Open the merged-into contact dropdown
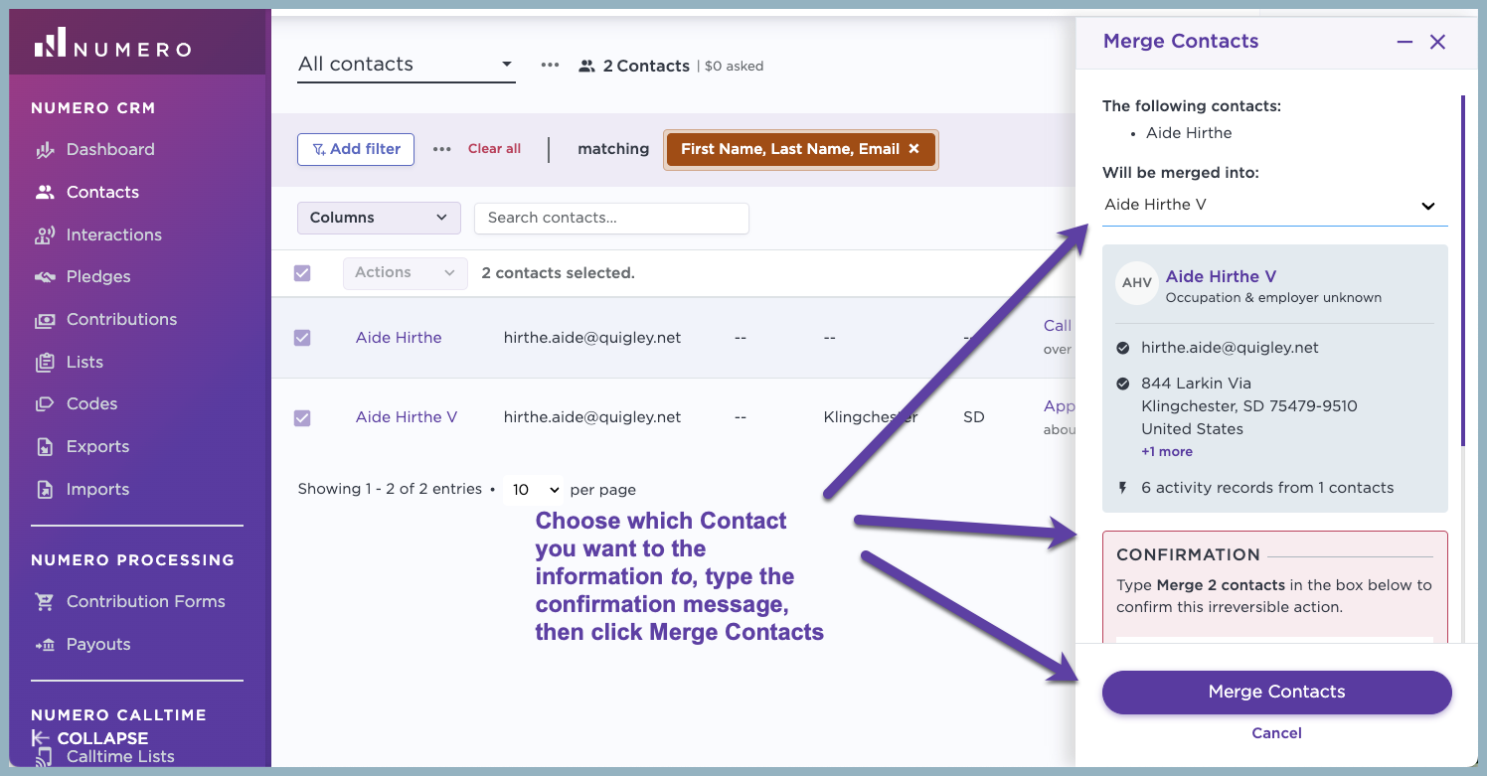The width and height of the screenshot is (1487, 776). tap(1274, 206)
